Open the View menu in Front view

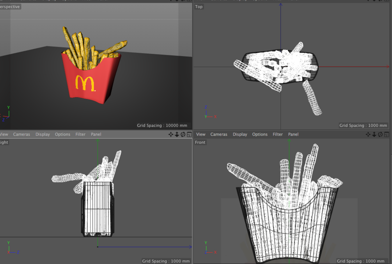point(201,134)
